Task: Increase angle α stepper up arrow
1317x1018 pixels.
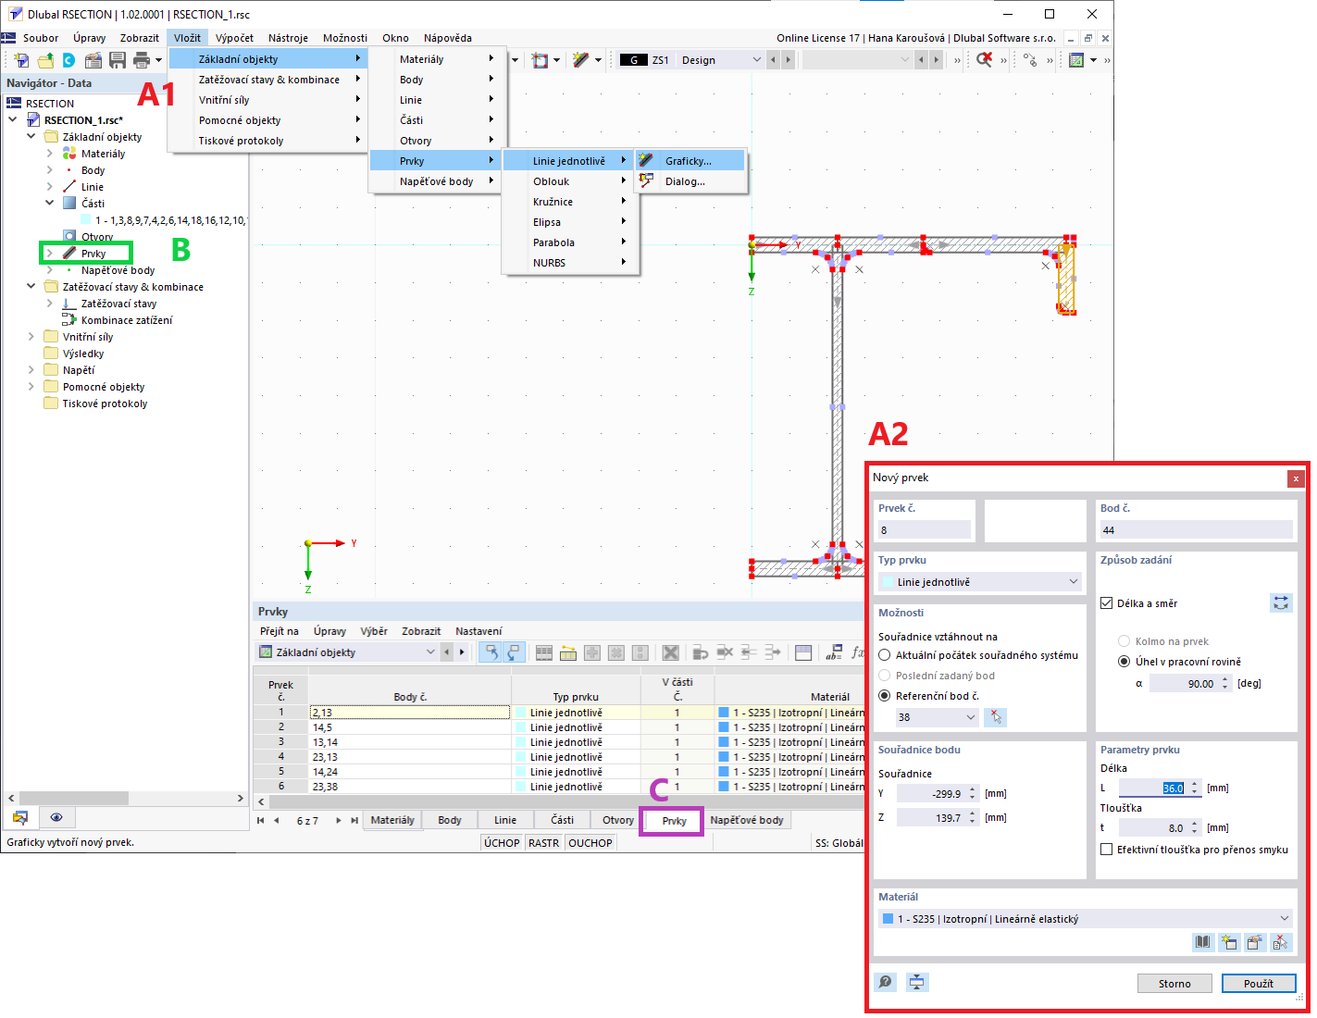Action: click(1225, 679)
